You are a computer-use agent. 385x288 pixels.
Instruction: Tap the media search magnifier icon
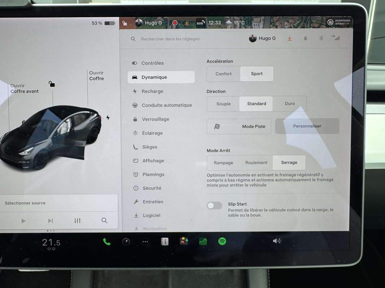(104, 220)
